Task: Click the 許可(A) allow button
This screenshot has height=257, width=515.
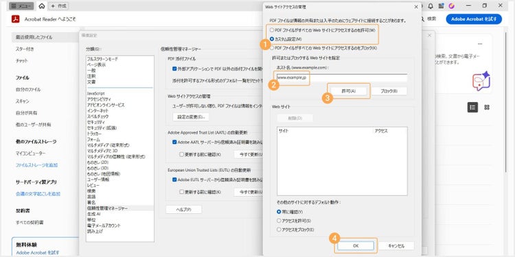Action: coord(349,91)
